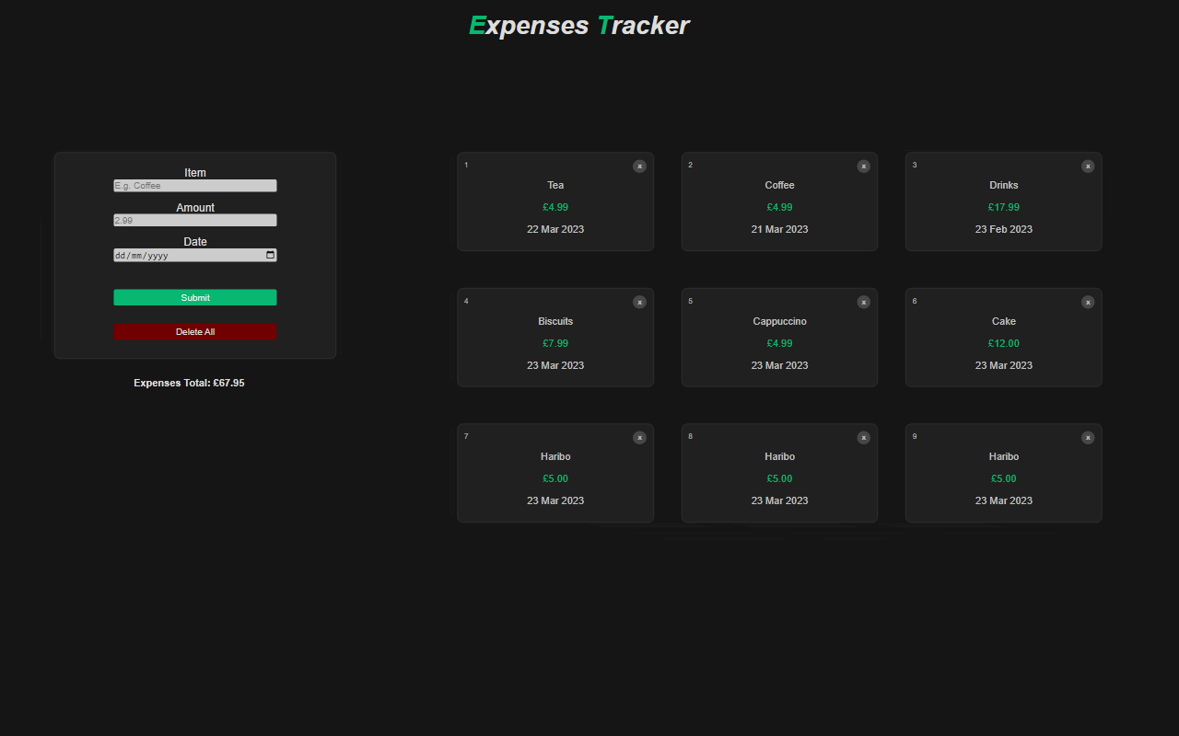Click the Expenses Total text
1179x736 pixels.
[x=189, y=383]
